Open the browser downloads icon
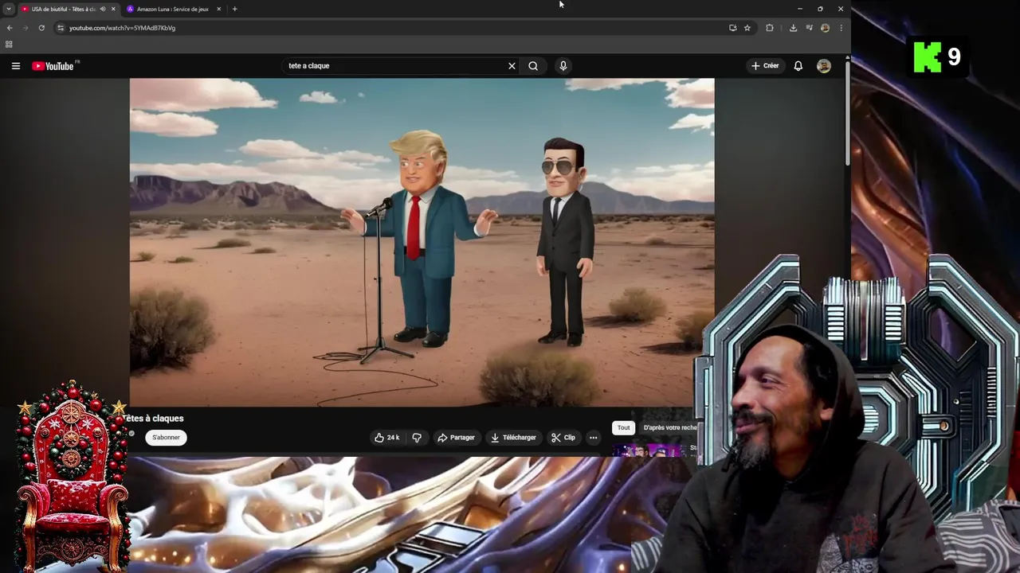 point(793,28)
